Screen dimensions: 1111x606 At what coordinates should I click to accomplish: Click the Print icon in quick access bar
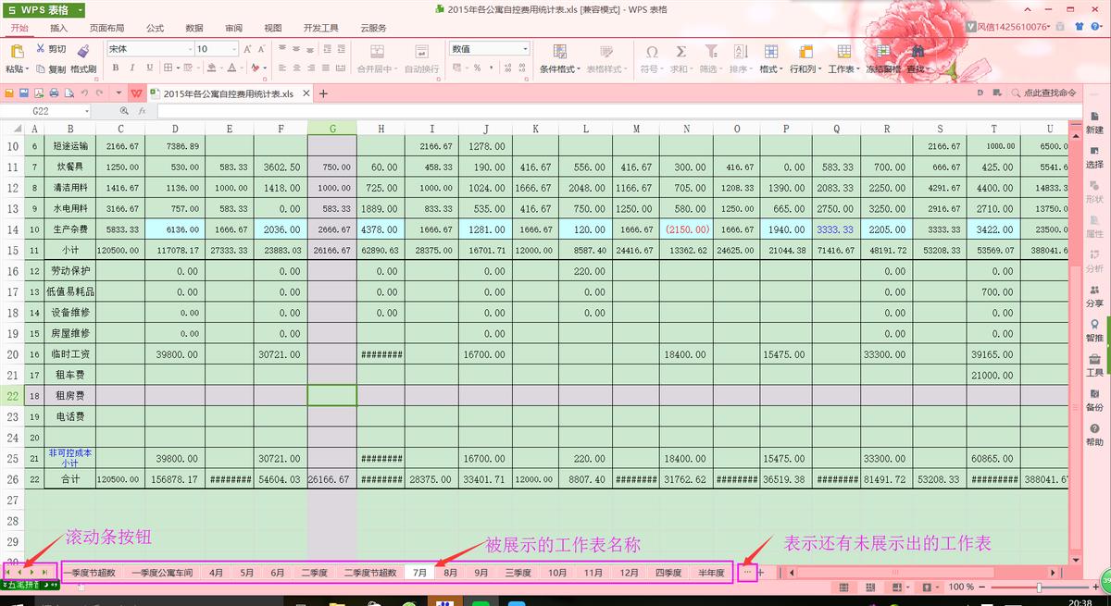(55, 93)
